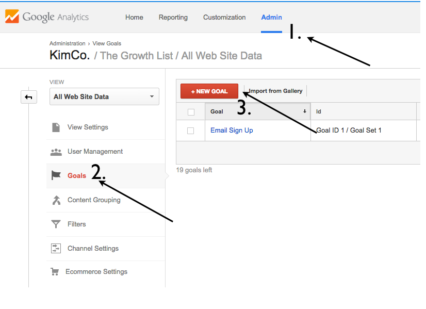
Task: Go to the Reporting tab
Action: click(x=173, y=18)
